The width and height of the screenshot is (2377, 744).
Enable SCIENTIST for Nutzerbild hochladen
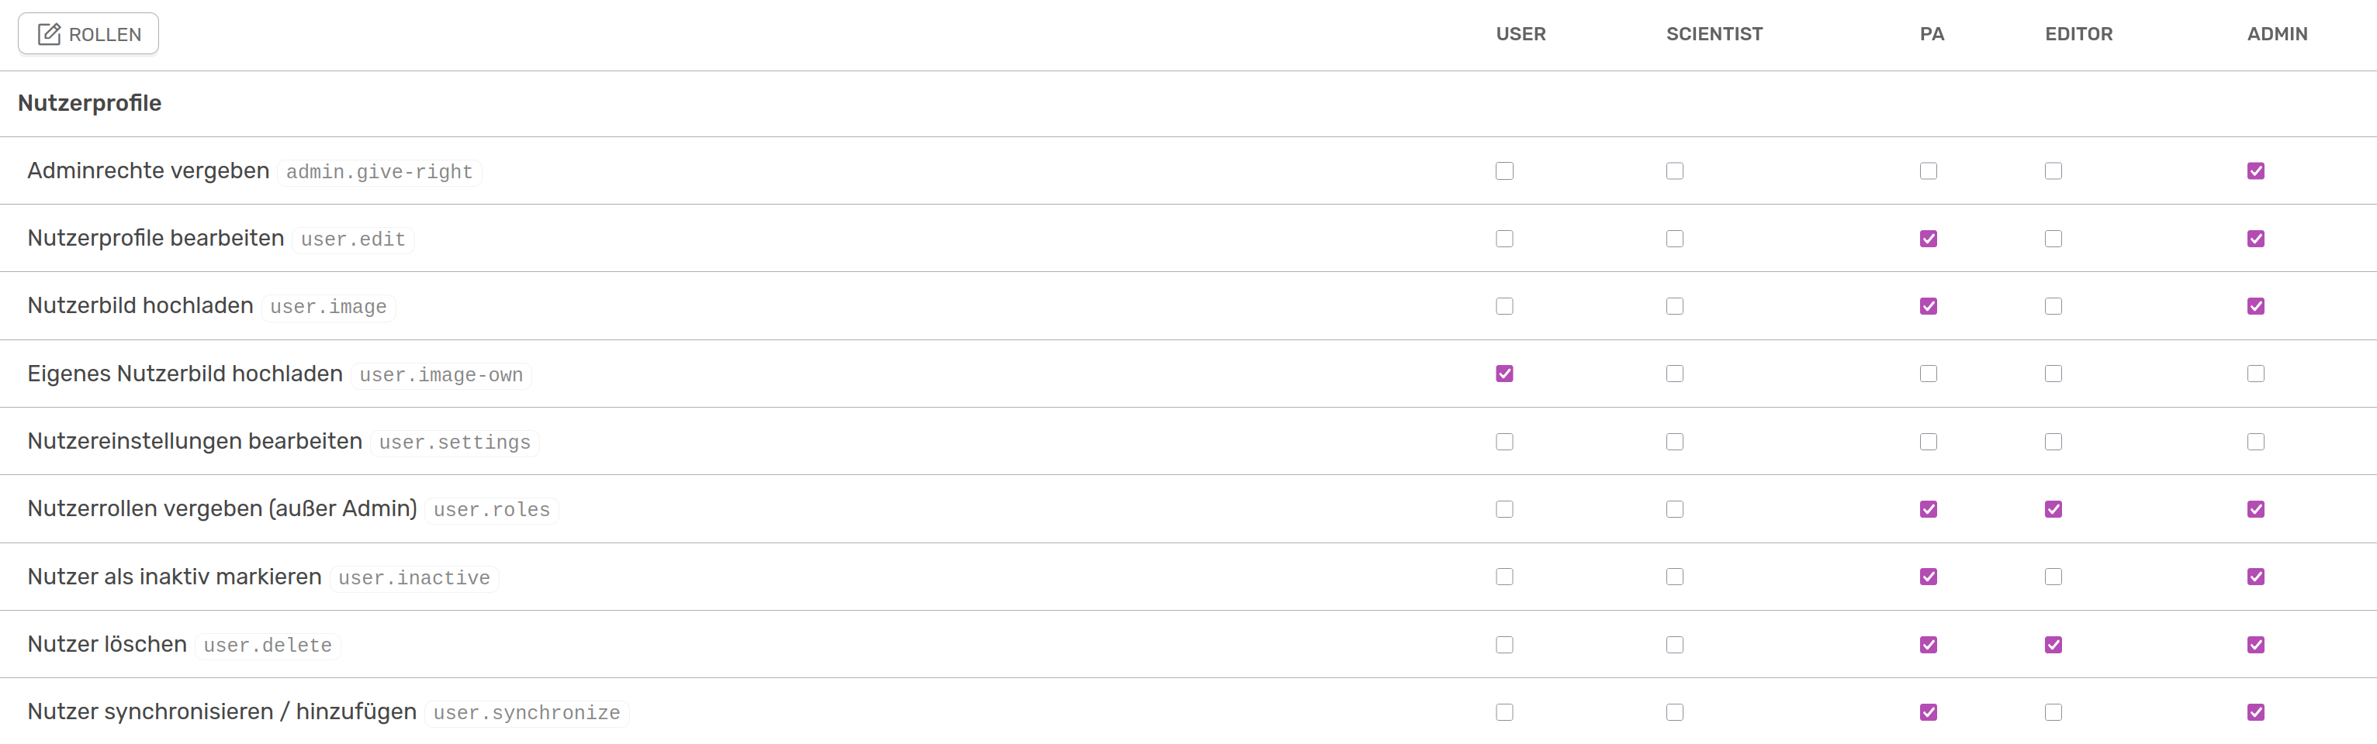pos(1674,306)
